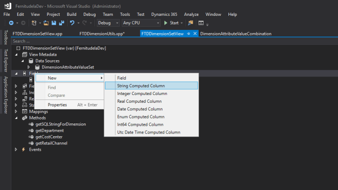
Task: Choose Int64 Computed Column option
Action: [x=151, y=124]
